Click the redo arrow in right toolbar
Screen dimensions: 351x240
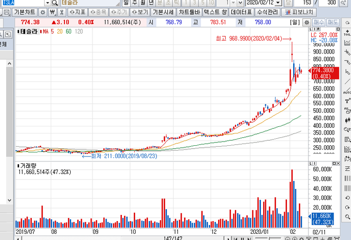[x=347, y=207]
